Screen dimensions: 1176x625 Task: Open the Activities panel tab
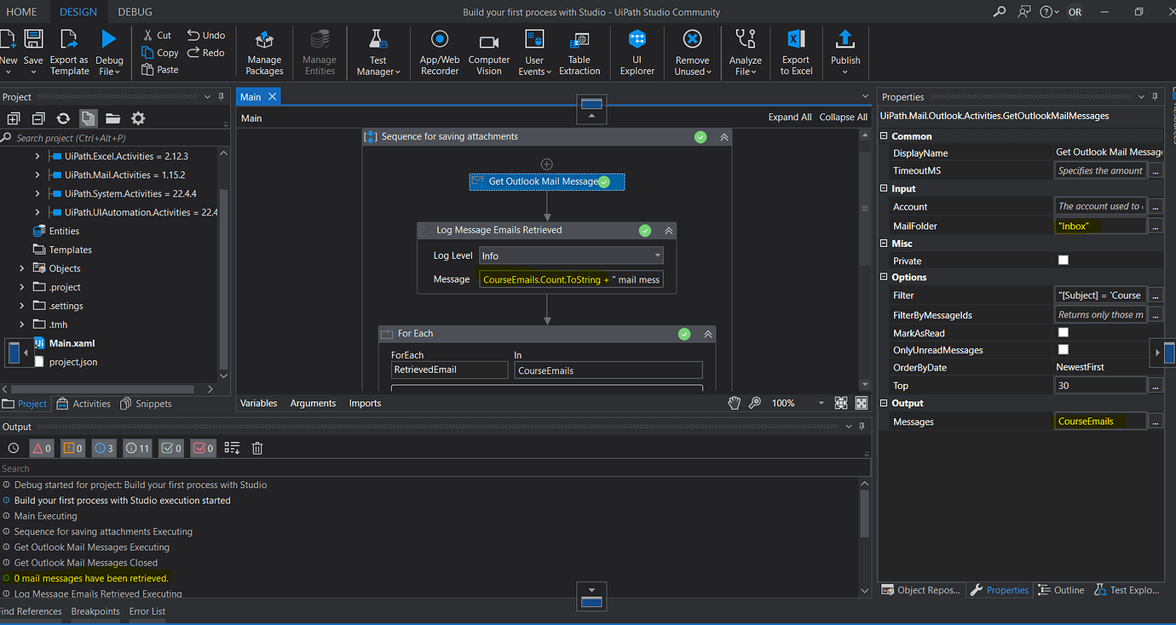(84, 404)
